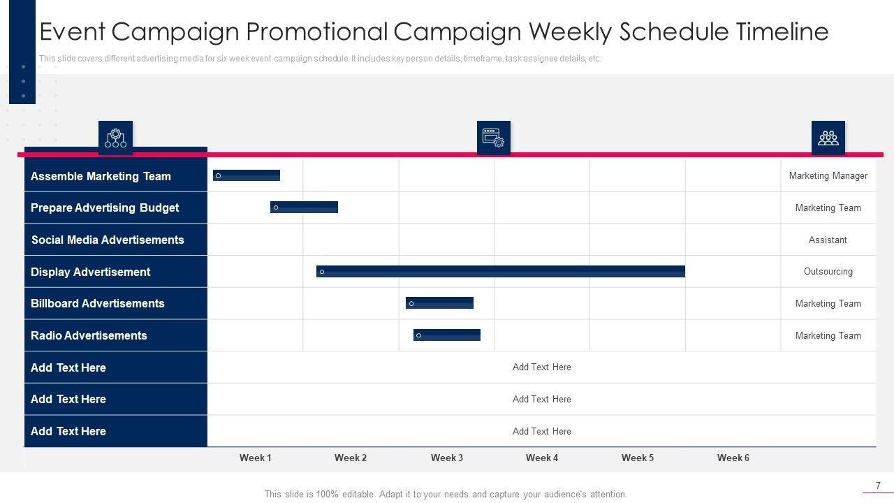Click the slide number 7

[x=878, y=486]
